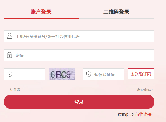Screen dimensions: 166x122
Task: Click the red underline beneath 账户登录
Action: coord(41,18)
